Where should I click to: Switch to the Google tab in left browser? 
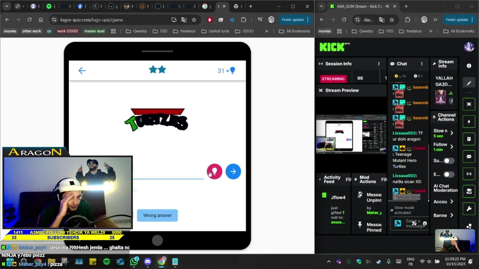(x=205, y=6)
